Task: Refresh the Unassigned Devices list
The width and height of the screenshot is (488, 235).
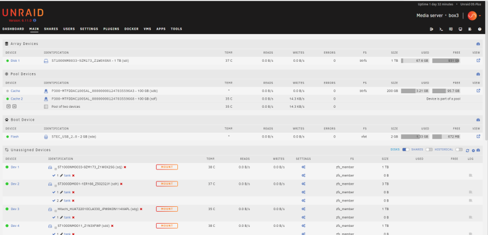Action: pyautogui.click(x=468, y=150)
